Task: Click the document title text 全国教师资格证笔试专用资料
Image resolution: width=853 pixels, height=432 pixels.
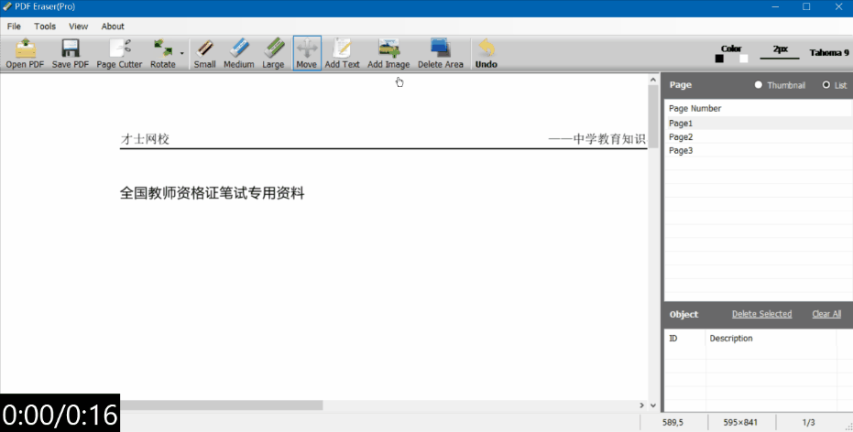Action: coord(213,193)
